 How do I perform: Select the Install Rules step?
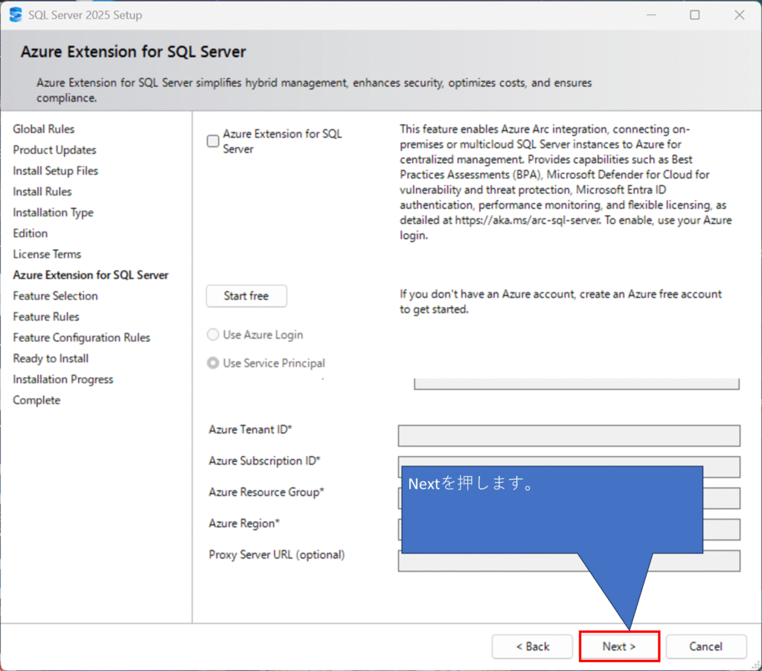pyautogui.click(x=42, y=191)
